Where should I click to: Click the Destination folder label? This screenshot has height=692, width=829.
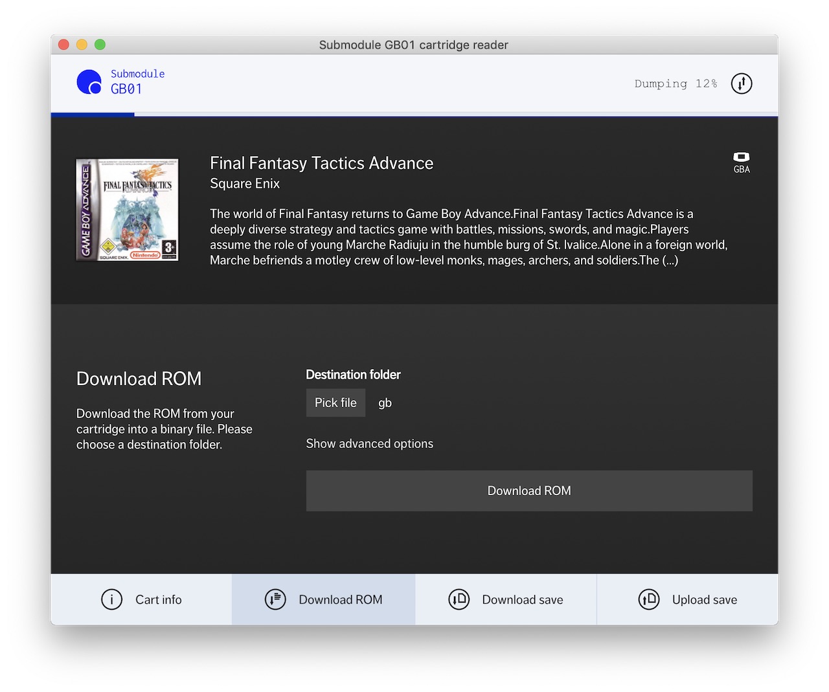point(353,375)
